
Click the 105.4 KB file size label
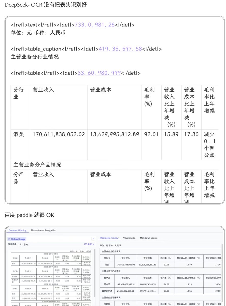pyautogui.click(x=89, y=244)
